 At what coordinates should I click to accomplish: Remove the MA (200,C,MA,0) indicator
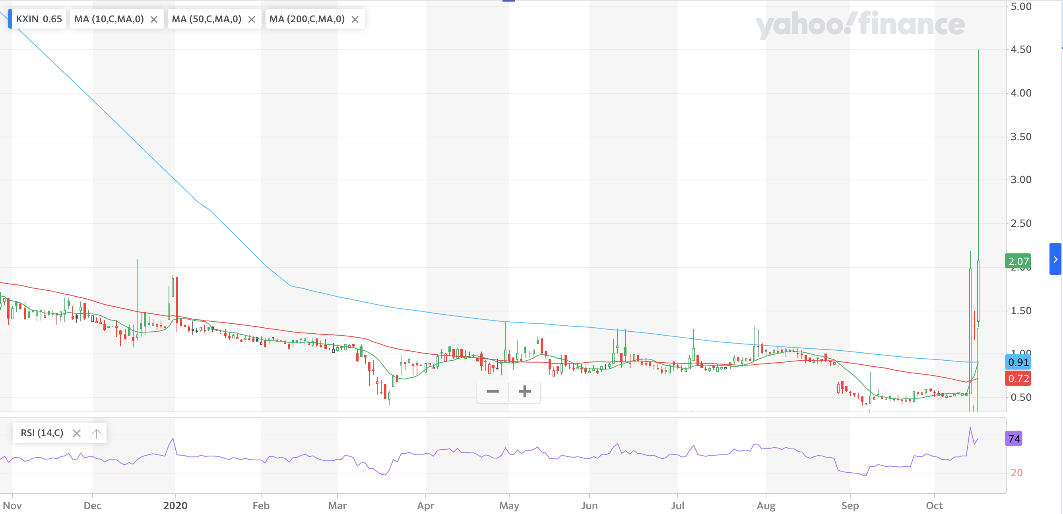(x=355, y=19)
